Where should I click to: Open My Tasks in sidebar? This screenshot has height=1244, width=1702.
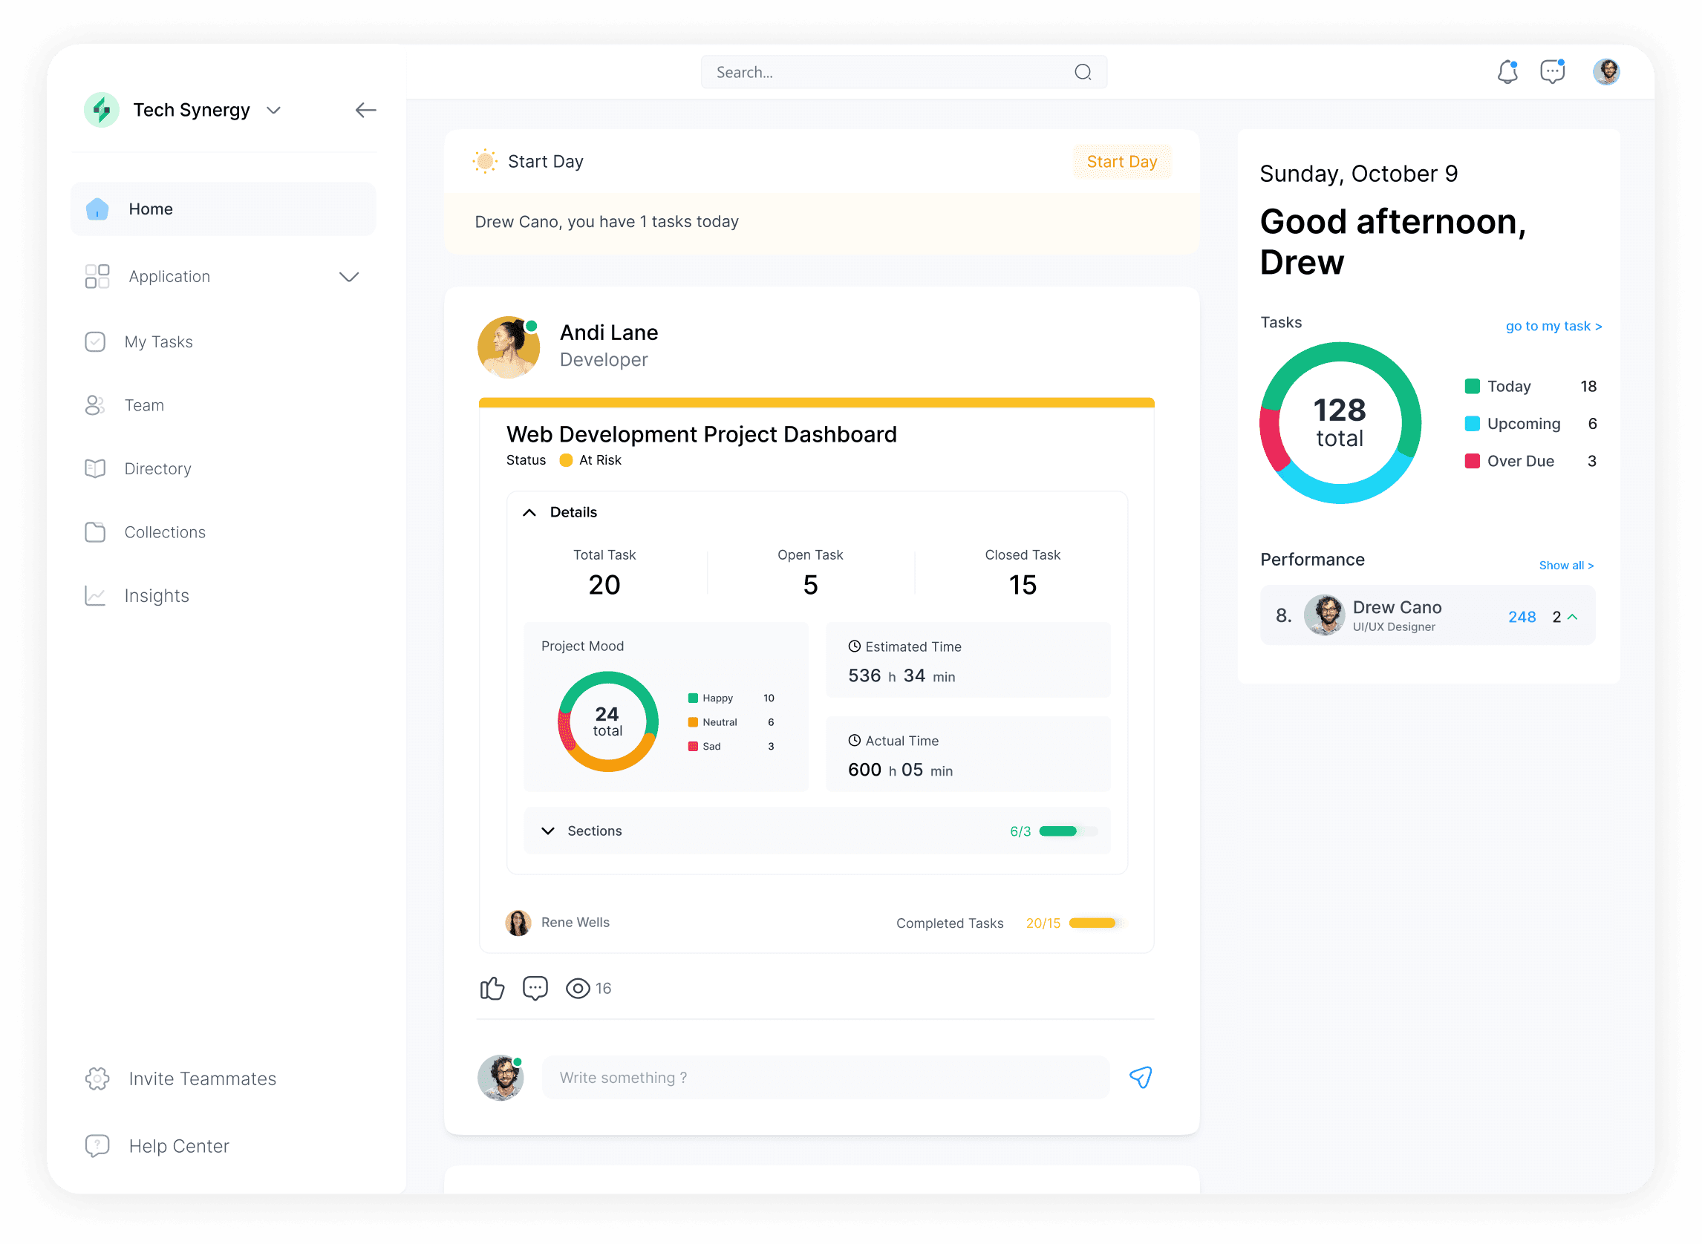pyautogui.click(x=158, y=342)
